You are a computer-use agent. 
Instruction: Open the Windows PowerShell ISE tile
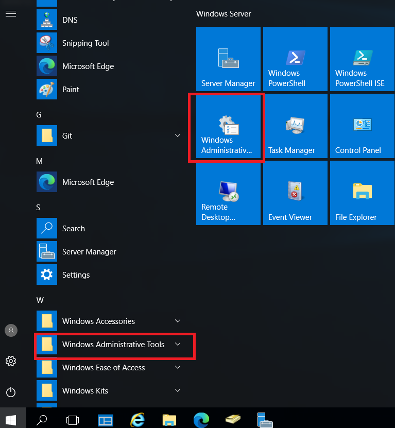(x=362, y=59)
